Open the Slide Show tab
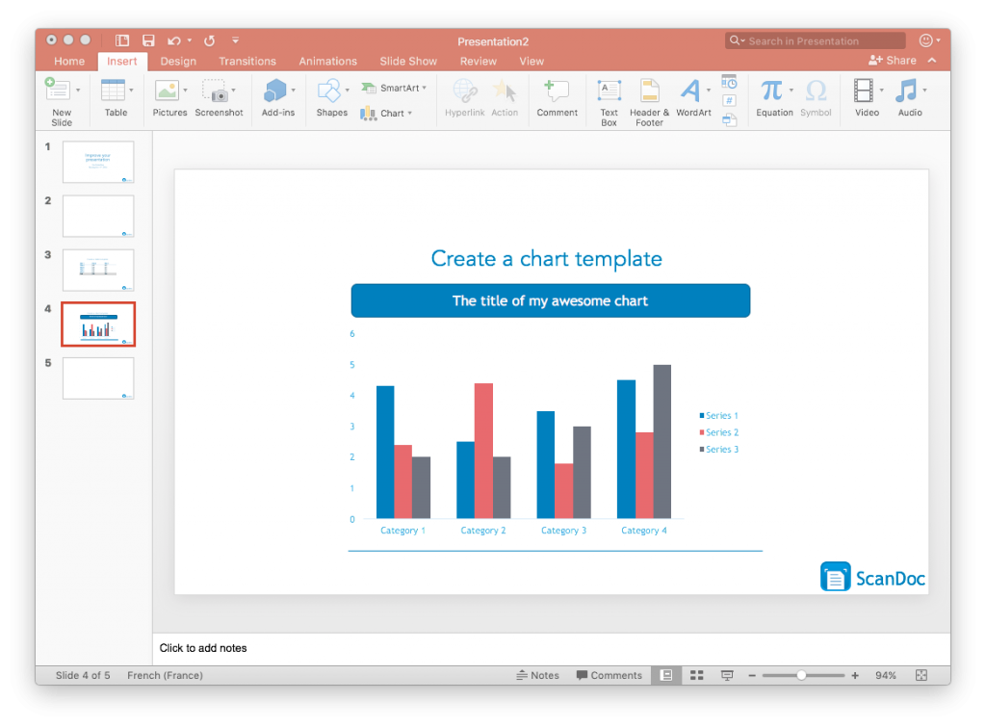The height and width of the screenshot is (727, 986). [x=407, y=61]
